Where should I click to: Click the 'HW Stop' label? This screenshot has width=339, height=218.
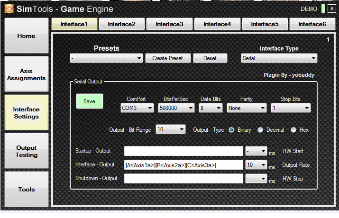click(x=293, y=179)
